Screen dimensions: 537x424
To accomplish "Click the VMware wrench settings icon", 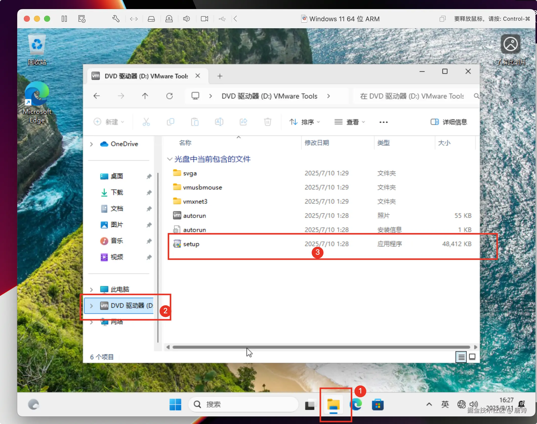I will (x=116, y=19).
